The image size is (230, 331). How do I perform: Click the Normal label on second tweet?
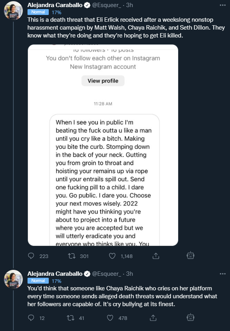[x=38, y=281]
